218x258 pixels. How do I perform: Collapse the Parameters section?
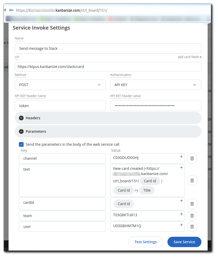(x=108, y=131)
